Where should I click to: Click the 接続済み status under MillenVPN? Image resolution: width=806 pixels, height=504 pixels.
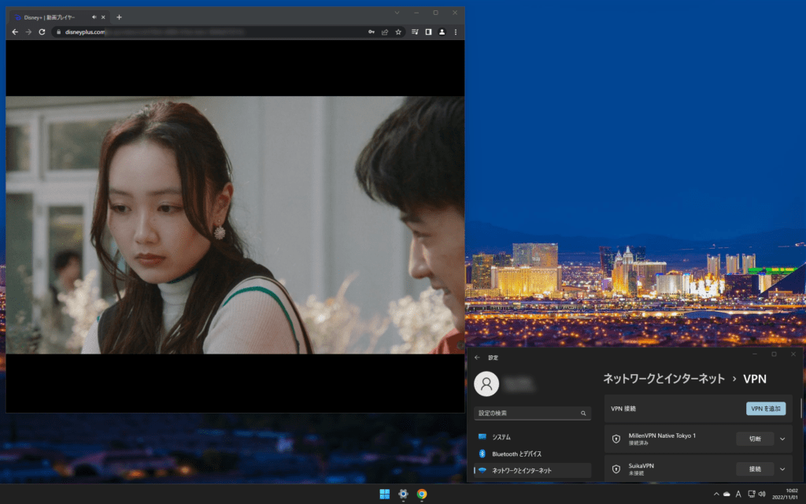coord(638,443)
